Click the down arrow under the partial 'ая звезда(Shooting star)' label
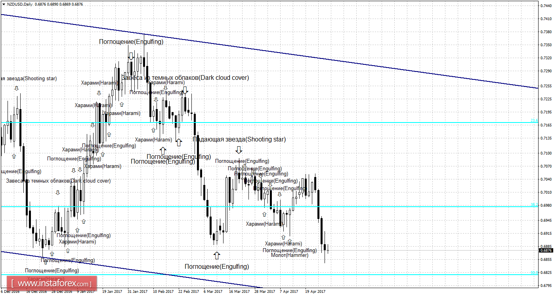 tap(17, 88)
